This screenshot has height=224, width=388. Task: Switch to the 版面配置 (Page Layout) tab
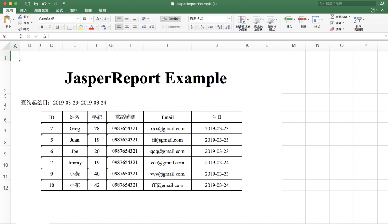[42, 10]
